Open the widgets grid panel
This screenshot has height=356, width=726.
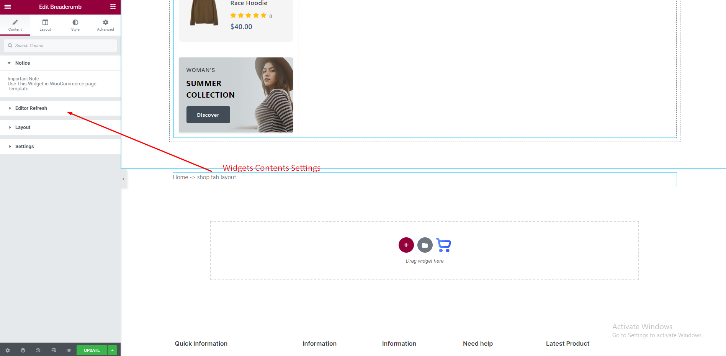click(113, 7)
